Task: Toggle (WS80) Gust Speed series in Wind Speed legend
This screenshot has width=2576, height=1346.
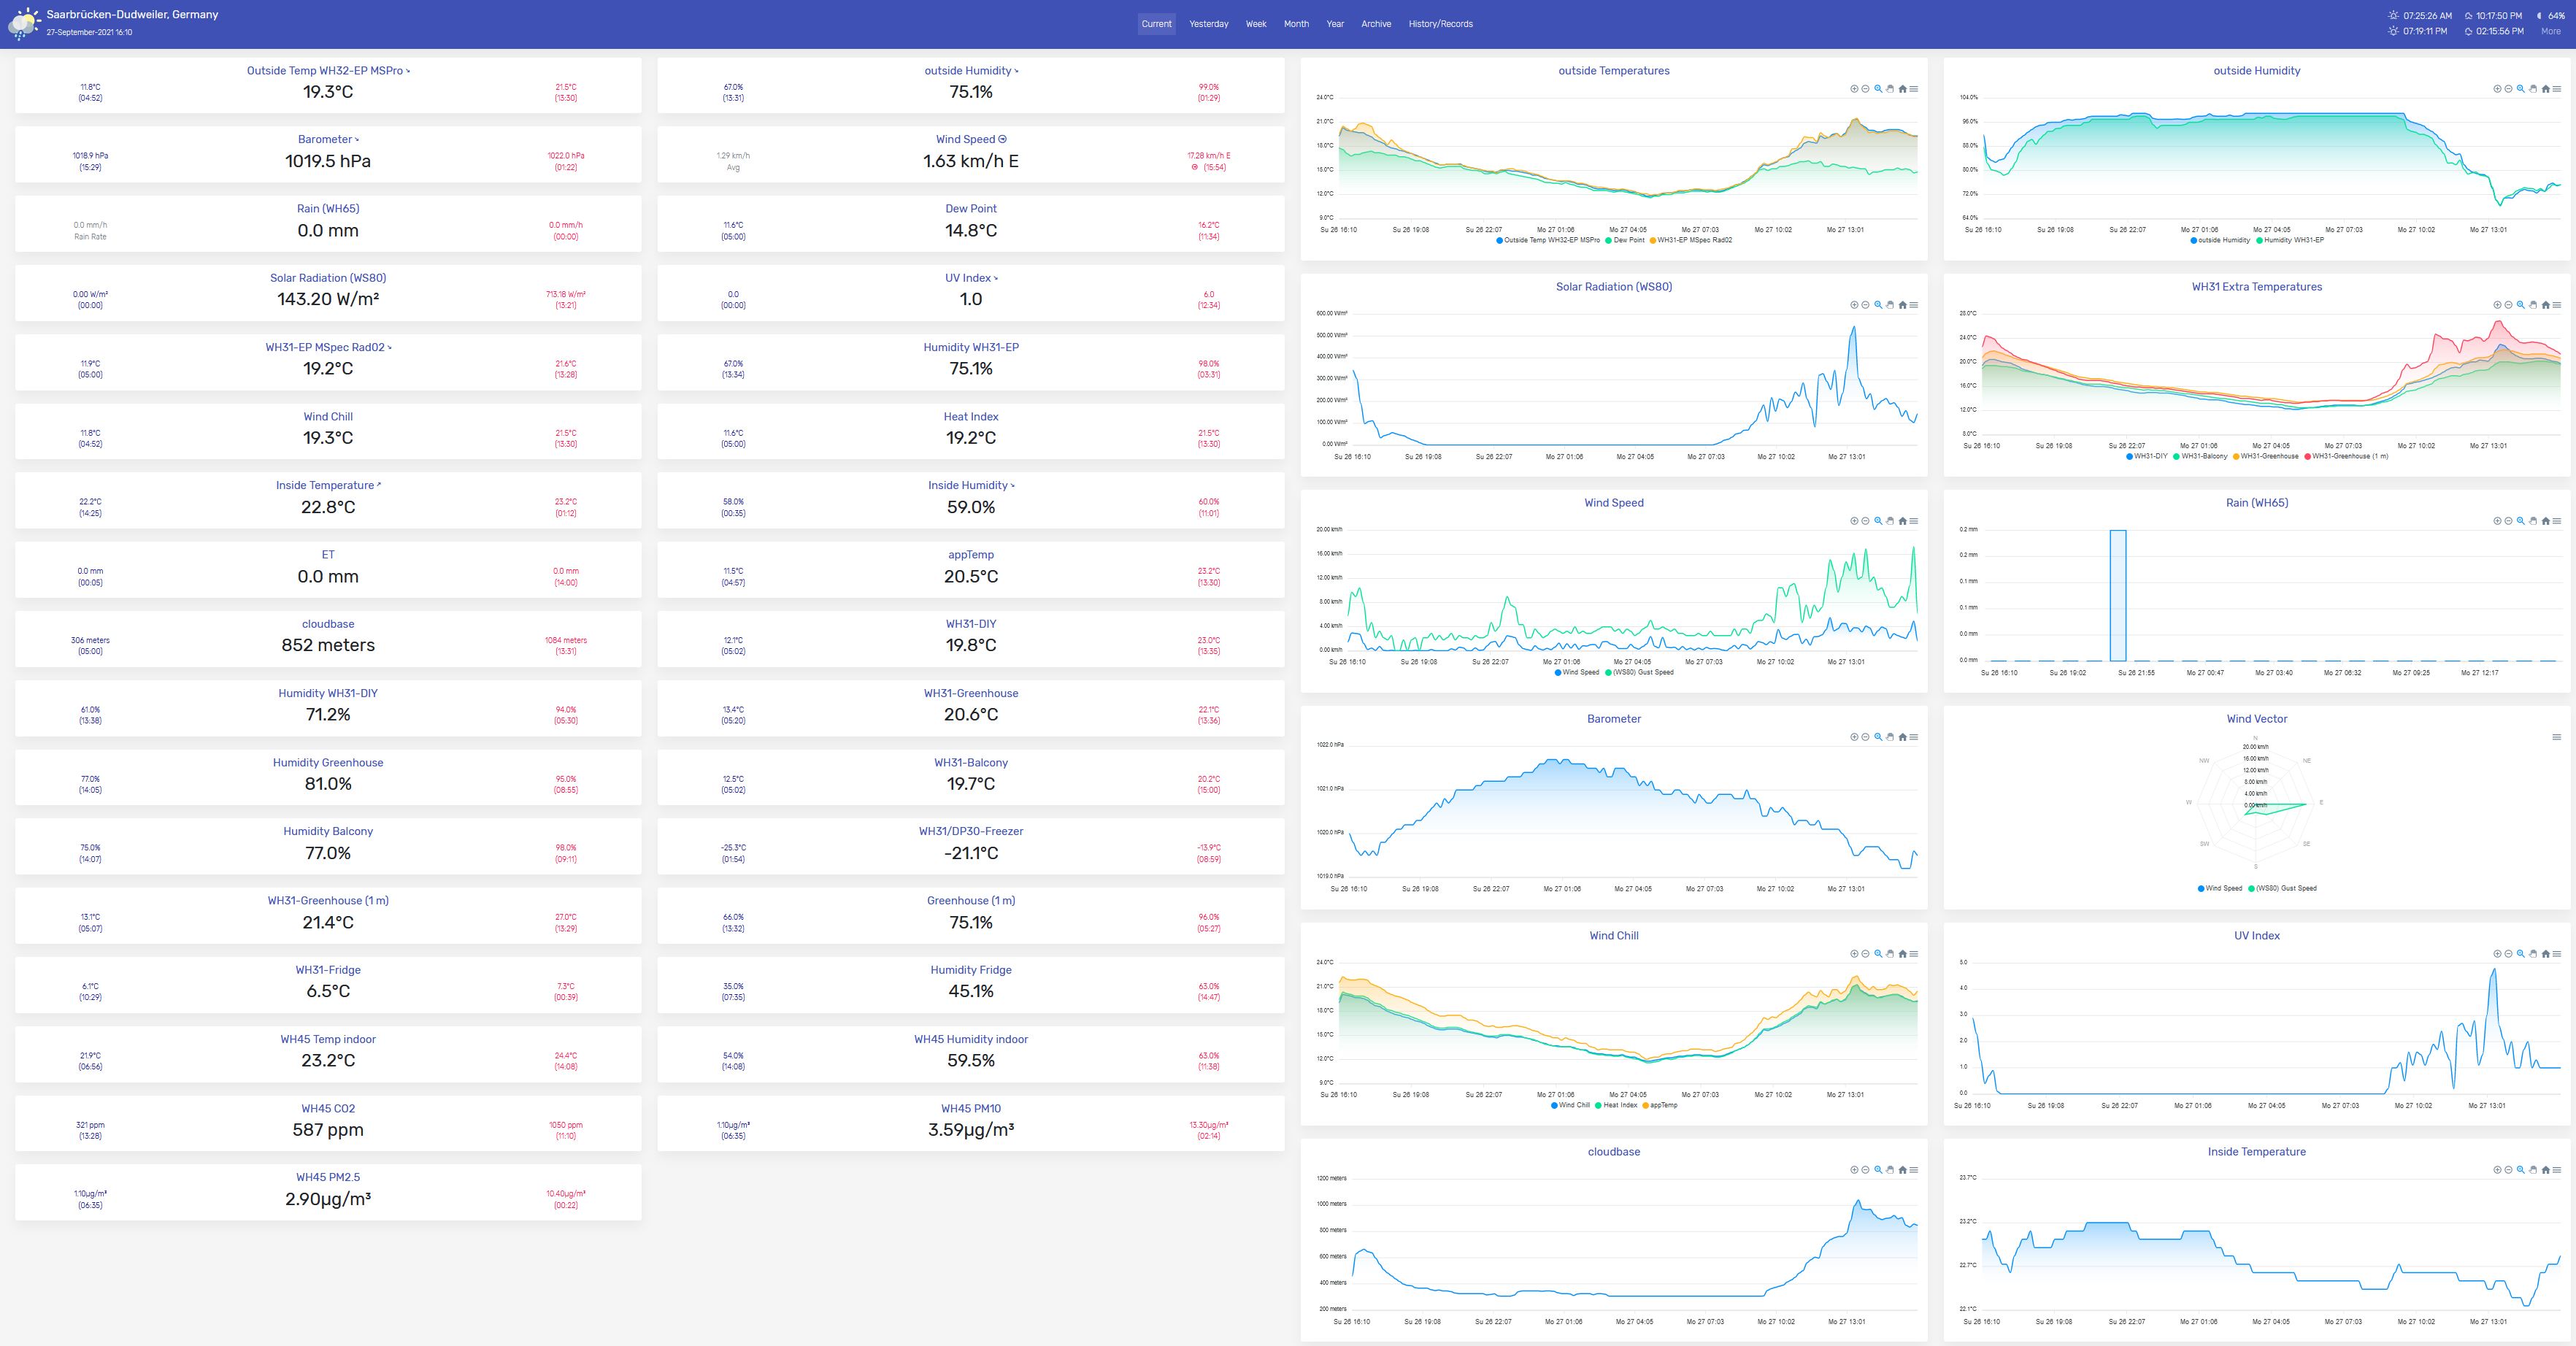Action: pos(1642,672)
